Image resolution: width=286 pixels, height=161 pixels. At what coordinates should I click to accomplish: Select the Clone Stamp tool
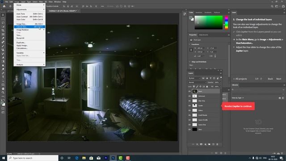pos(3,50)
